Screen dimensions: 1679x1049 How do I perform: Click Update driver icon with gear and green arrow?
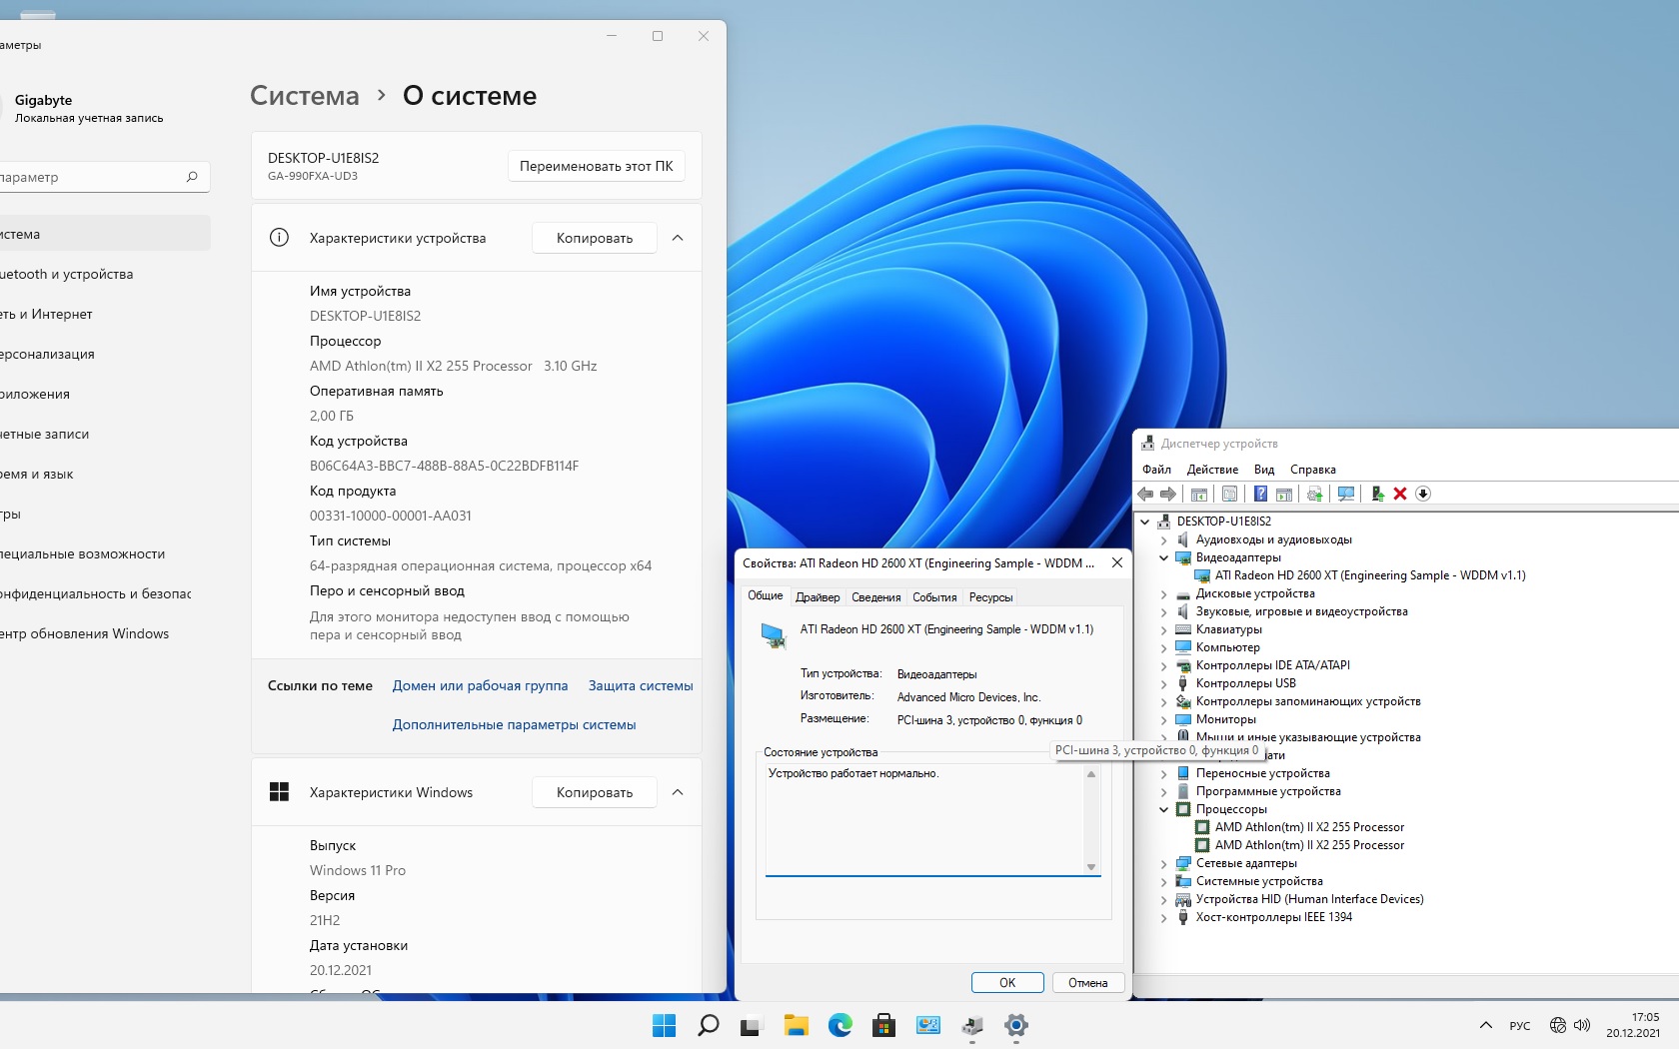point(1314,494)
